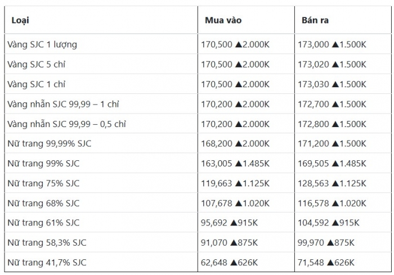Viewport: 394px width, 275px height.
Task: Click the Nữ trang 68% SJC label
Action: tap(43, 203)
